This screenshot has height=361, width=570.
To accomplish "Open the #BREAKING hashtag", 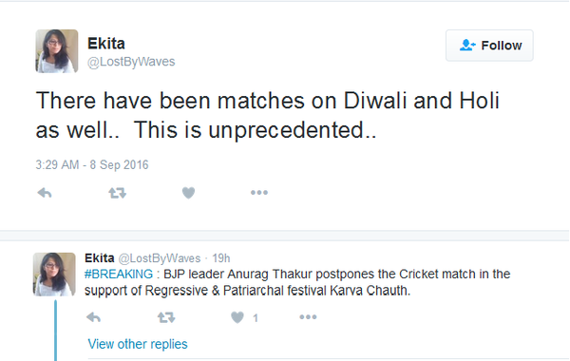I will coord(119,274).
